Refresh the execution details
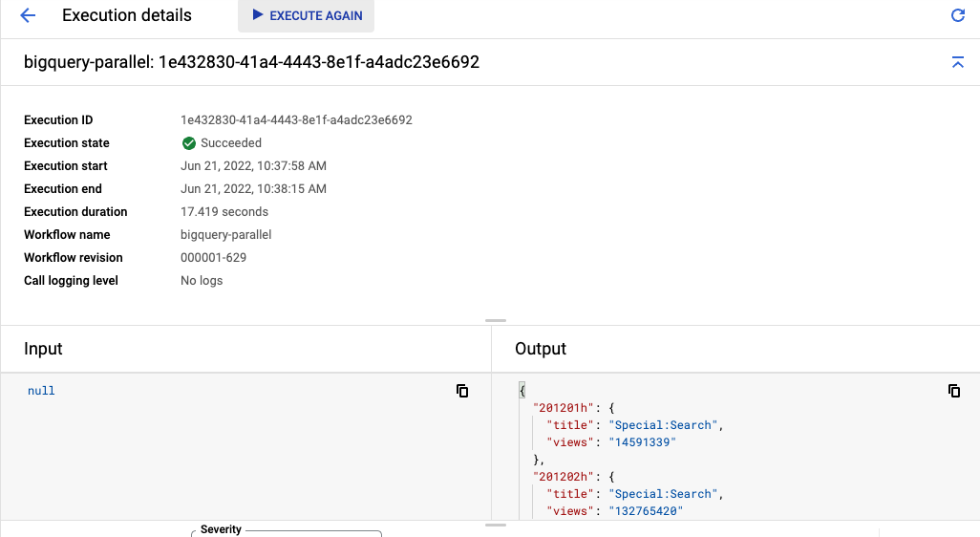This screenshot has height=537, width=980. click(958, 15)
